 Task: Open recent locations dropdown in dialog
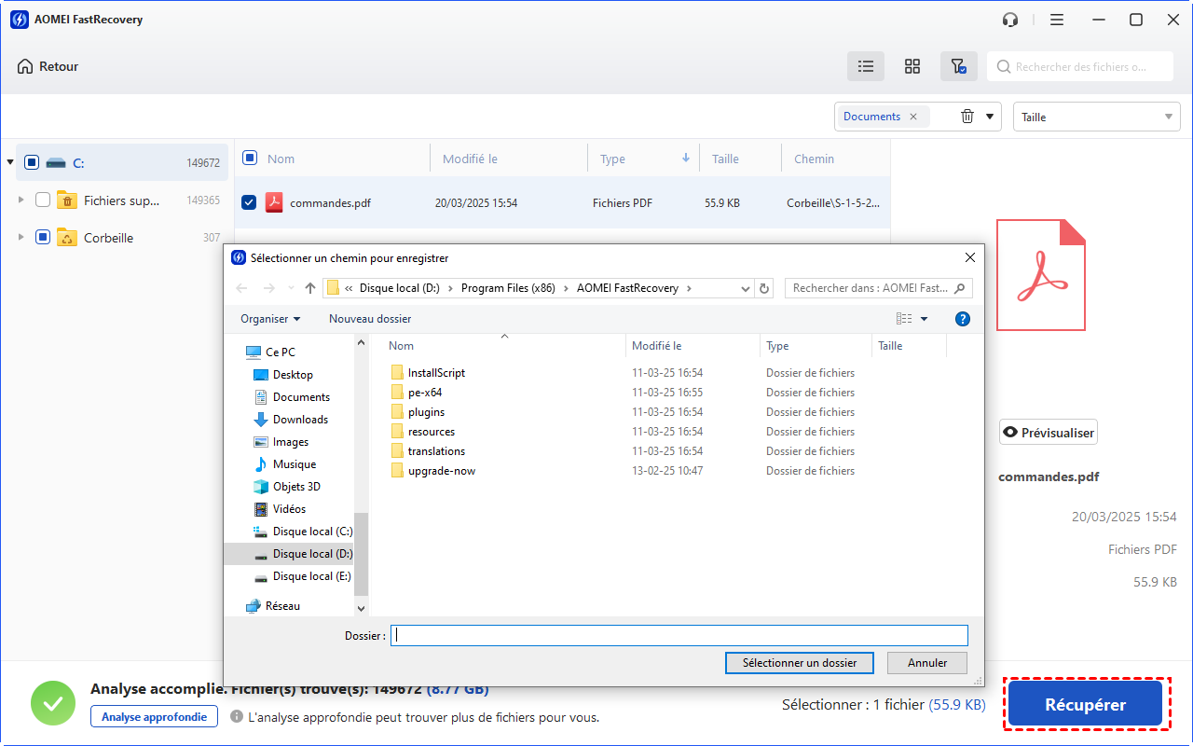[290, 288]
